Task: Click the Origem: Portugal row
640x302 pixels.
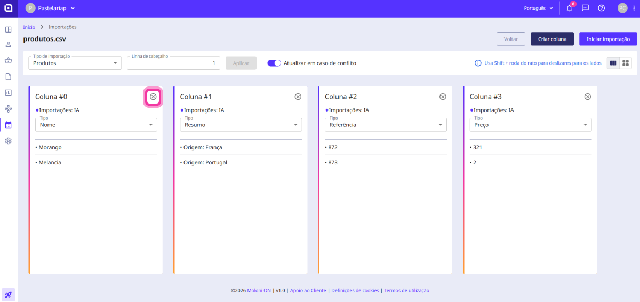Action: pos(241,162)
